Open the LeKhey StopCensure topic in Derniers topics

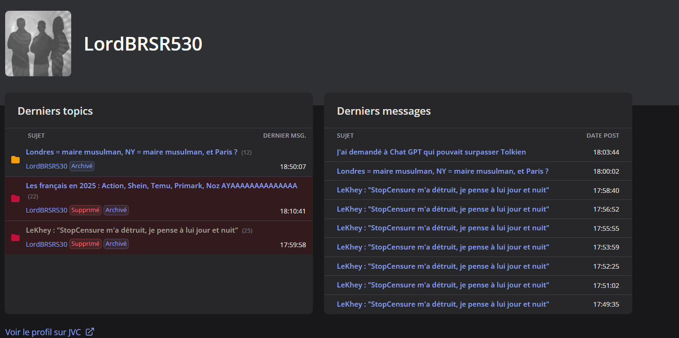(132, 230)
